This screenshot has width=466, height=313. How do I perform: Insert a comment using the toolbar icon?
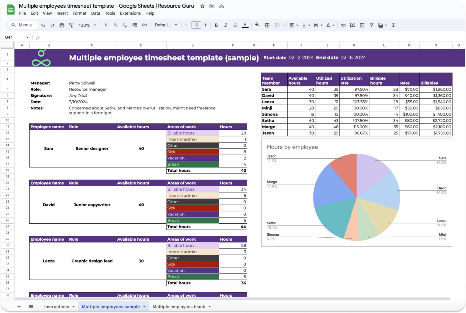[353, 25]
